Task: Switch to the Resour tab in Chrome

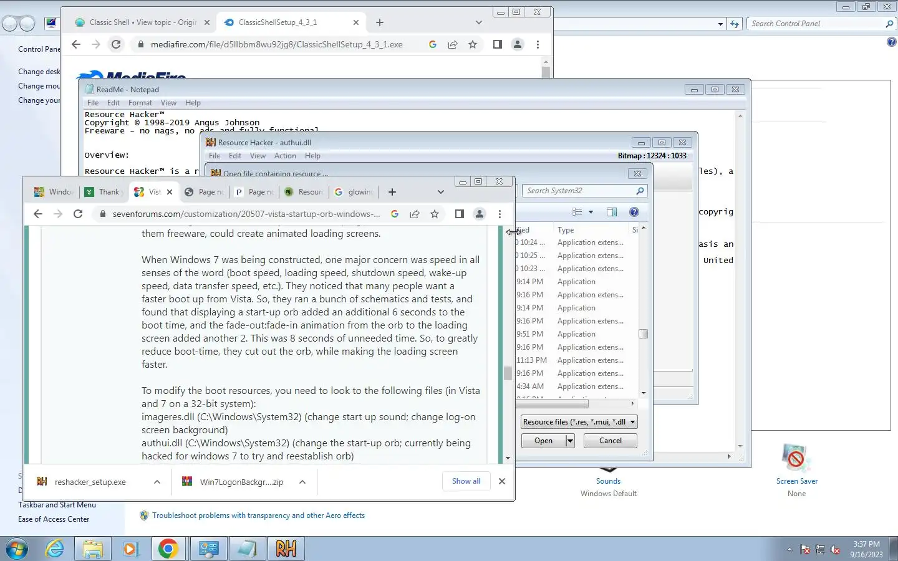Action: coord(304,192)
